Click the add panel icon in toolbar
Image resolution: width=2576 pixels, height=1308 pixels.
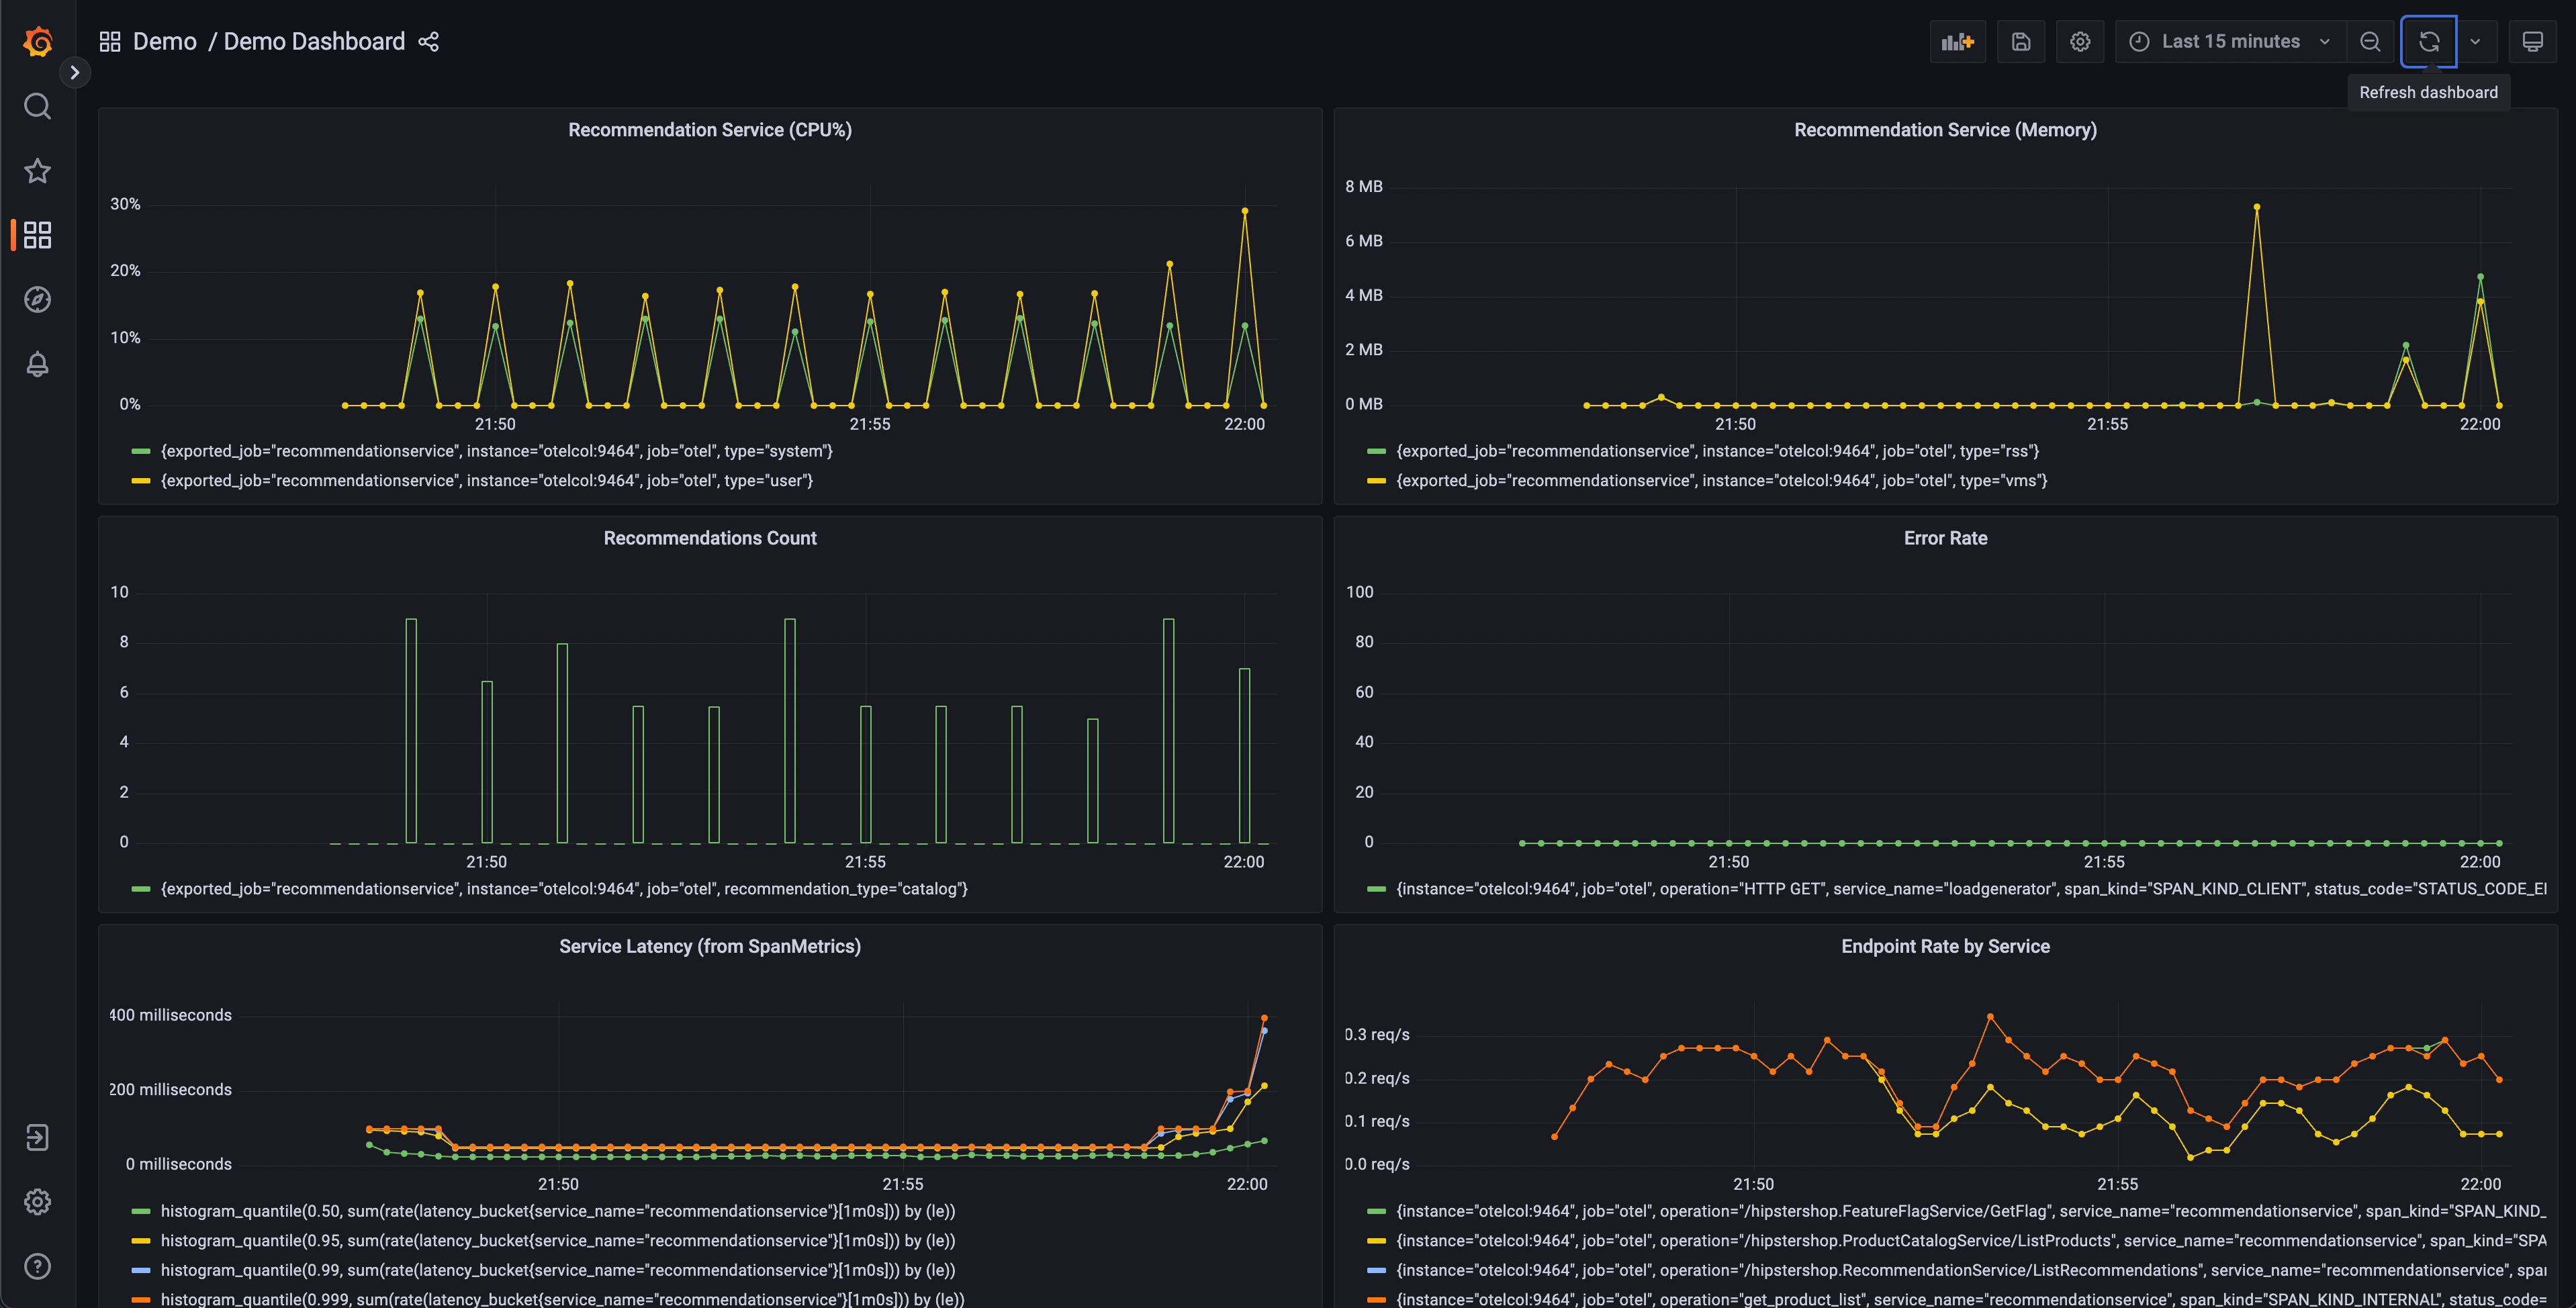click(x=1962, y=42)
